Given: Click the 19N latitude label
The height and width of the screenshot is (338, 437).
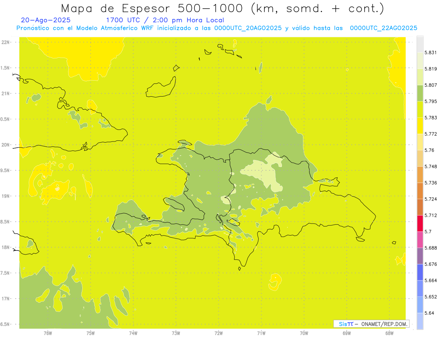Looking at the screenshot, I should 6,196.
